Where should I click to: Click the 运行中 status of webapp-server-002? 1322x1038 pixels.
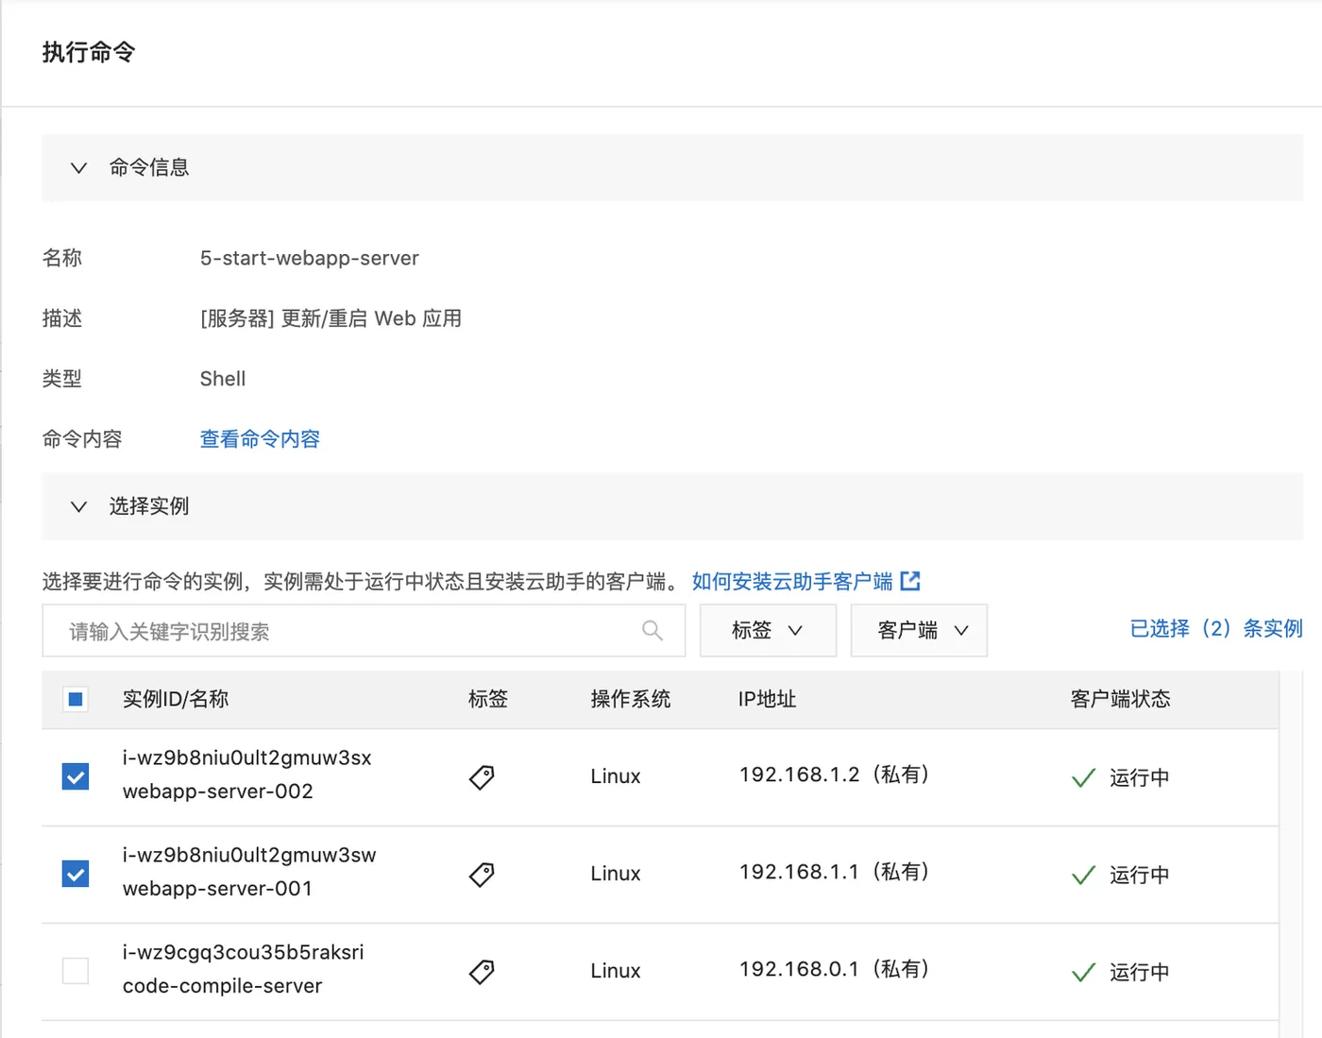(1121, 777)
